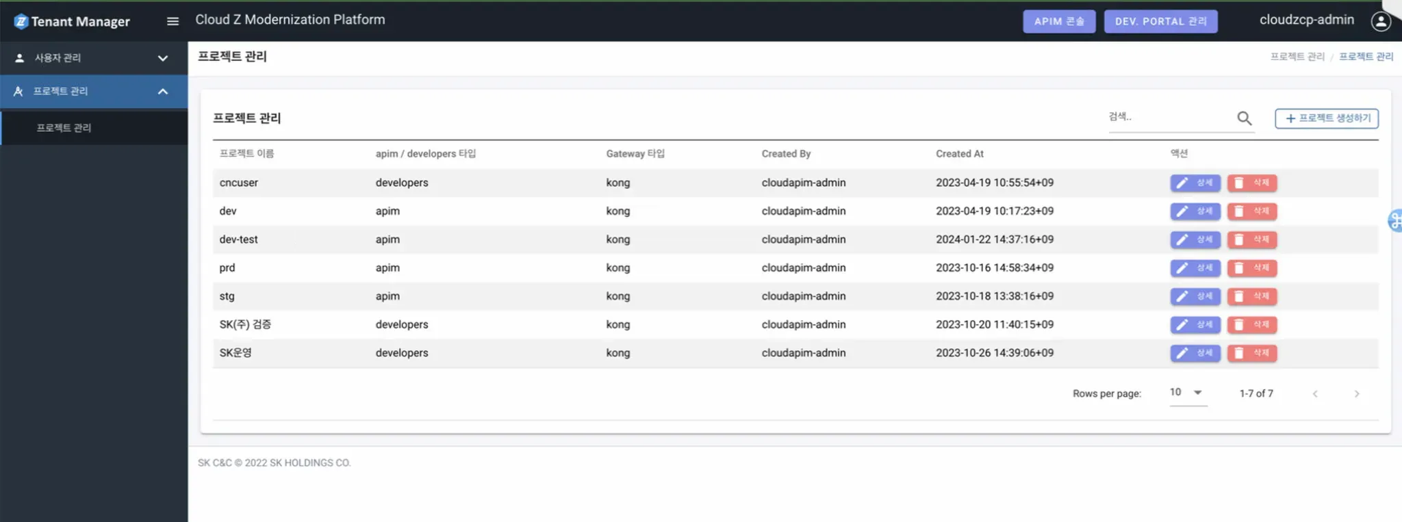The width and height of the screenshot is (1402, 522).
Task: Click Cloud Z Modernization Platform title
Action: point(290,20)
